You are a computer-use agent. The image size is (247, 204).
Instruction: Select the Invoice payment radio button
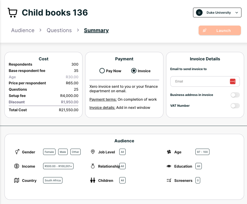point(134,71)
